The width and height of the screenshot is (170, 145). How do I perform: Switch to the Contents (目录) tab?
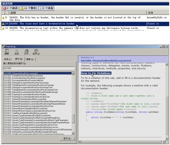coord(8,59)
